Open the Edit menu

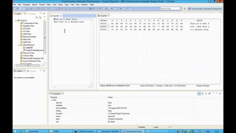20,5
